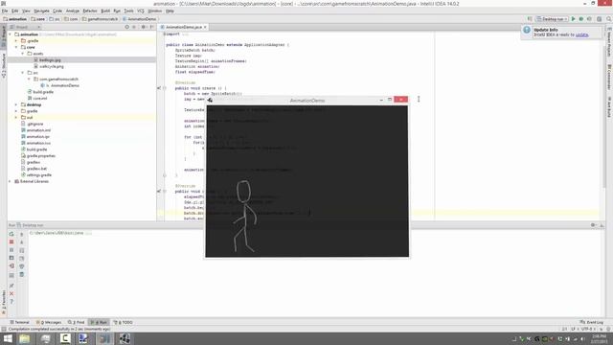Switch to Terminal tool window tab

(19, 322)
